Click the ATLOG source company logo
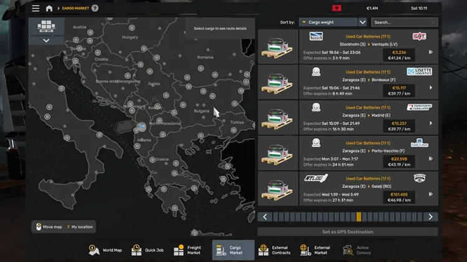This screenshot has height=262, width=467. pos(316,178)
